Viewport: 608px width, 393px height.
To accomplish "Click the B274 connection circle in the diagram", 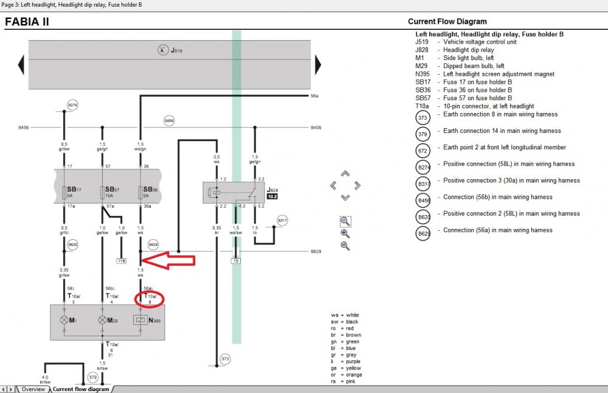I will 72,105.
